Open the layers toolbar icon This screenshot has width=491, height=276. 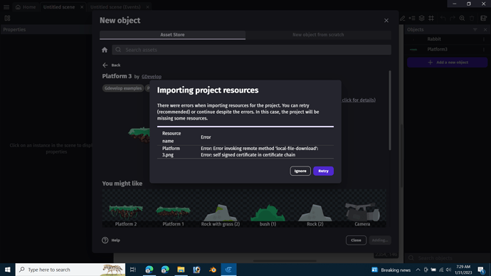pyautogui.click(x=422, y=18)
